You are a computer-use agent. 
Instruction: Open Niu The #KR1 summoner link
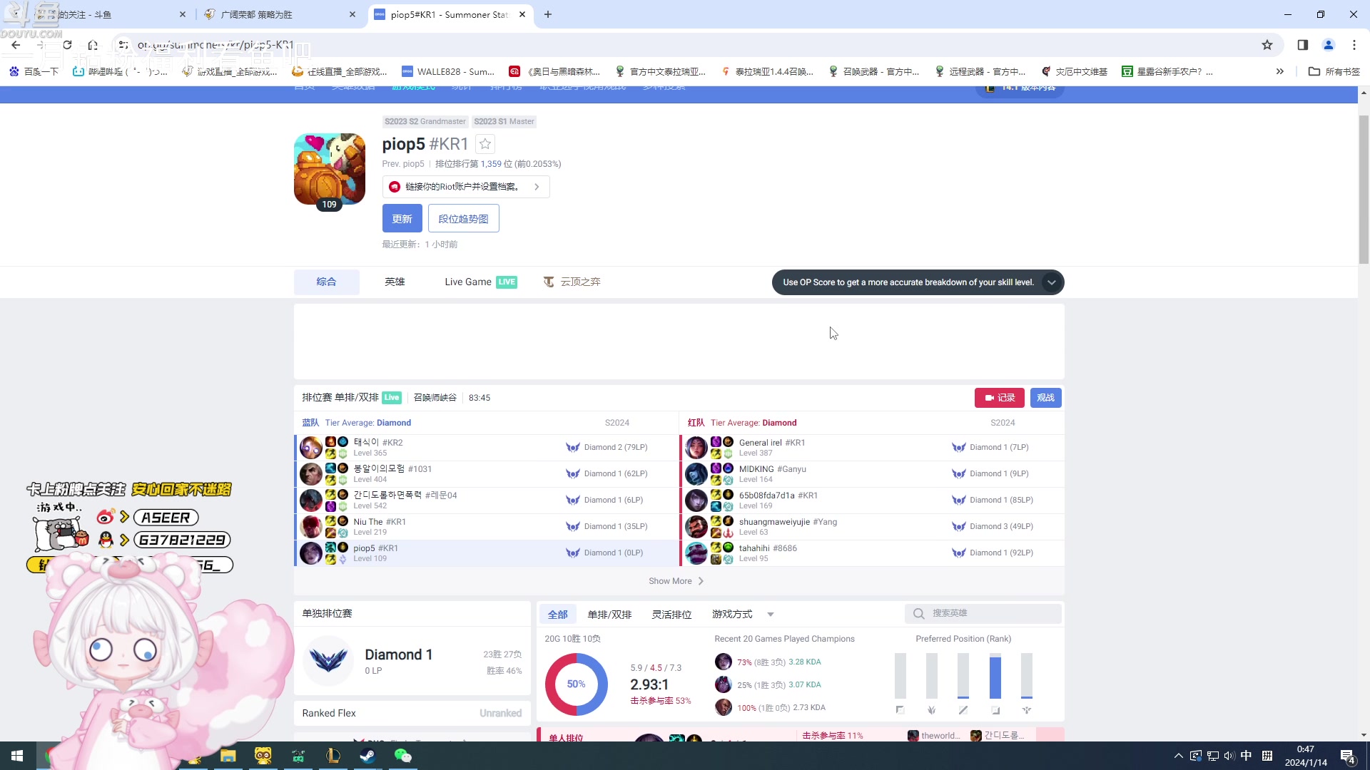380,522
